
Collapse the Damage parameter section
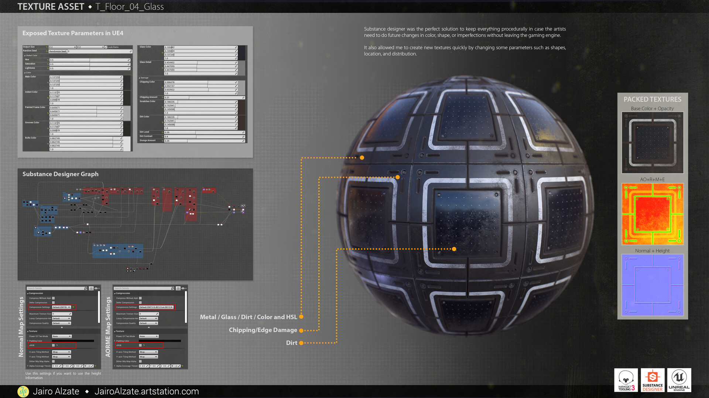pos(140,78)
